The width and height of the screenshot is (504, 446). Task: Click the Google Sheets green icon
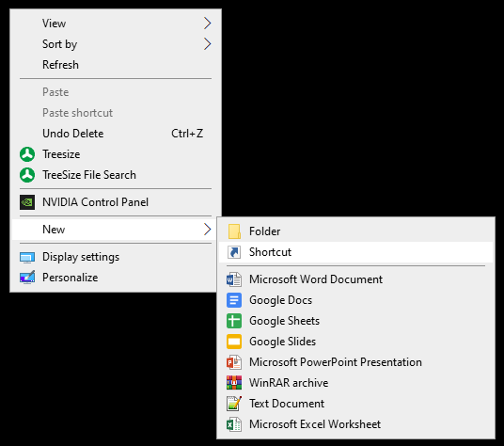pos(234,321)
